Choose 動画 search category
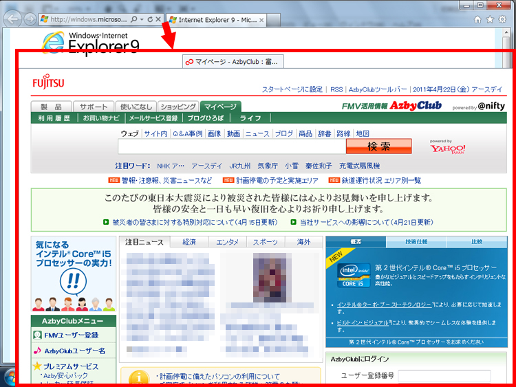 coord(234,133)
